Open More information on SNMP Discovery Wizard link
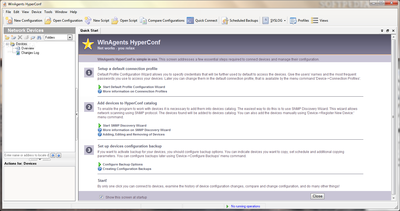Viewport: 400px width, 211px height. [x=137, y=130]
